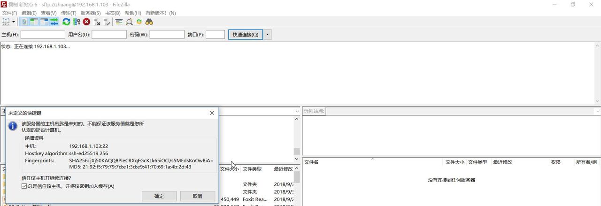This screenshot has height=206, width=601.
Task: Toggle synchronized browsing icon
Action: tap(139, 22)
